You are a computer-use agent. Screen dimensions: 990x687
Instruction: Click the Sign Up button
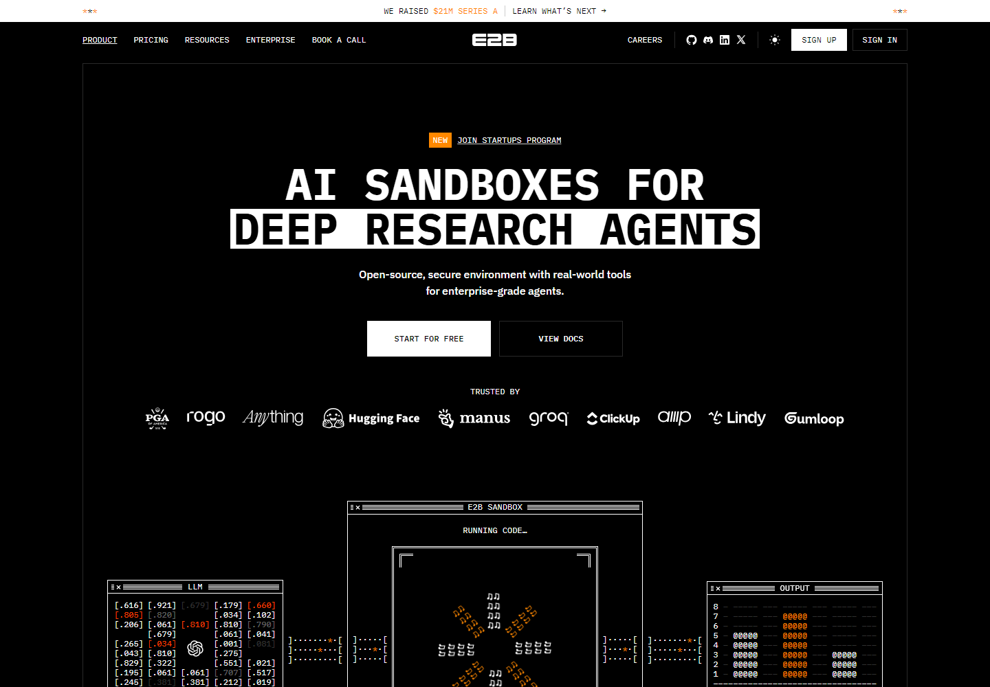point(819,40)
